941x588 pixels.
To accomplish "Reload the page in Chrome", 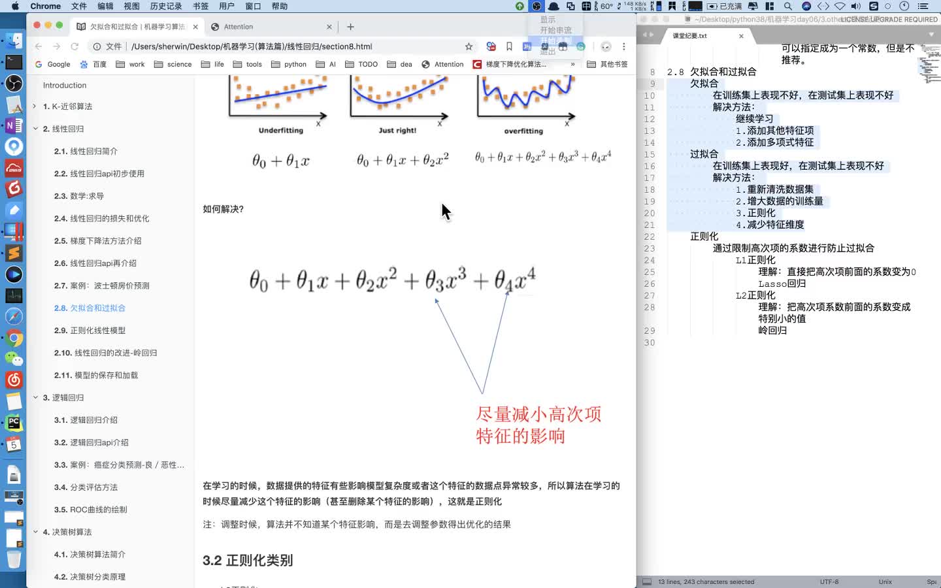I will tap(74, 46).
